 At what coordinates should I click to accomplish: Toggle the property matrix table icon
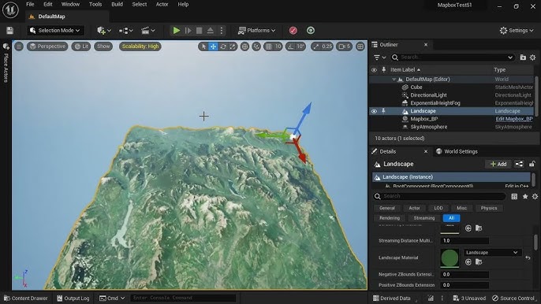pyautogui.click(x=514, y=196)
